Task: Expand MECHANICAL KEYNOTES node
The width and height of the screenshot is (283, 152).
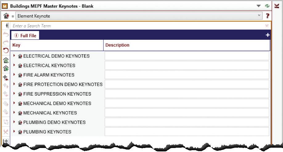Action: pos(14,113)
